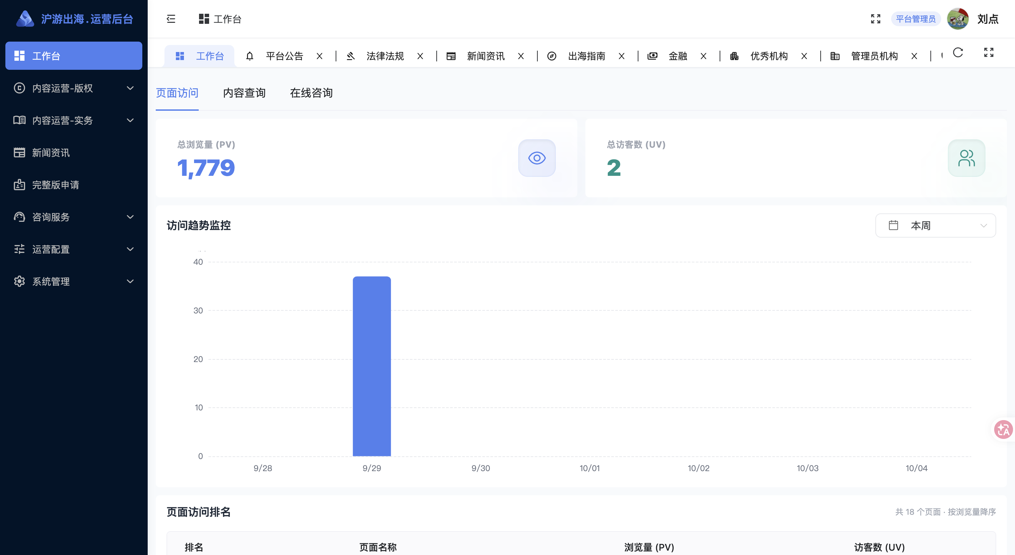Viewport: 1015px width, 555px height.
Task: Close the 管理员机构 tab
Action: (914, 56)
